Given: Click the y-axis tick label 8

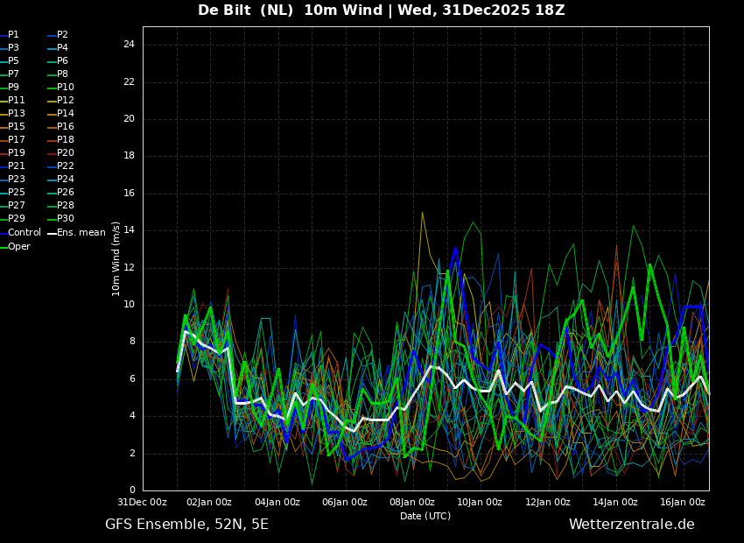Looking at the screenshot, I should click(x=132, y=342).
